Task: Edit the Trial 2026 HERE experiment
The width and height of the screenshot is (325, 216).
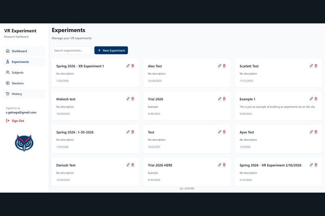Action: click(x=220, y=165)
